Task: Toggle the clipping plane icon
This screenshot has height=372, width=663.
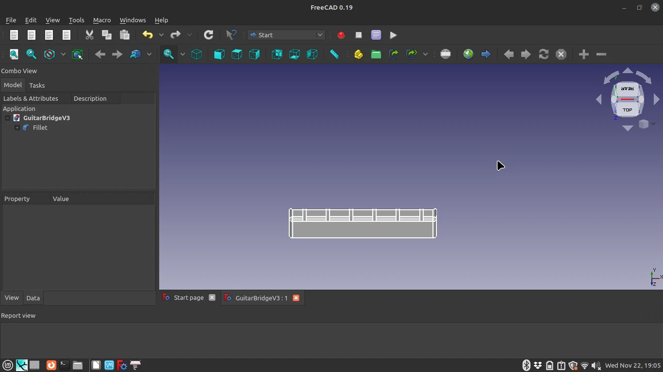Action: point(446,54)
